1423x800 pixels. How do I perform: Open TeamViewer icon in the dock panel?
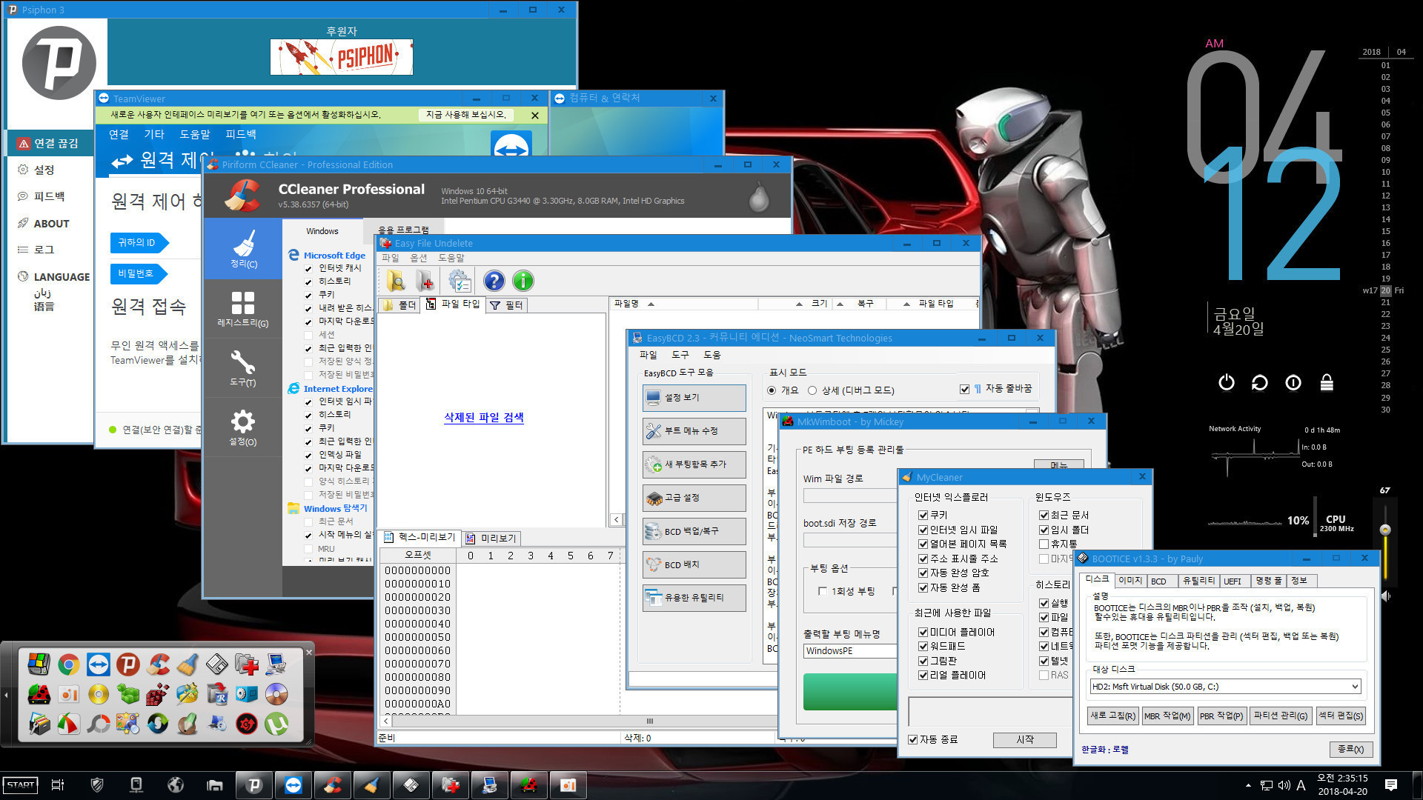[98, 664]
